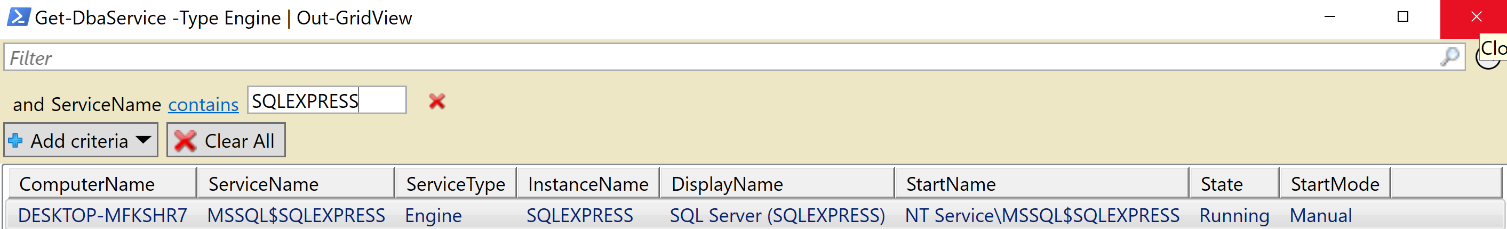The width and height of the screenshot is (1507, 229).
Task: Change the 'contains' operator link
Action: (x=203, y=104)
